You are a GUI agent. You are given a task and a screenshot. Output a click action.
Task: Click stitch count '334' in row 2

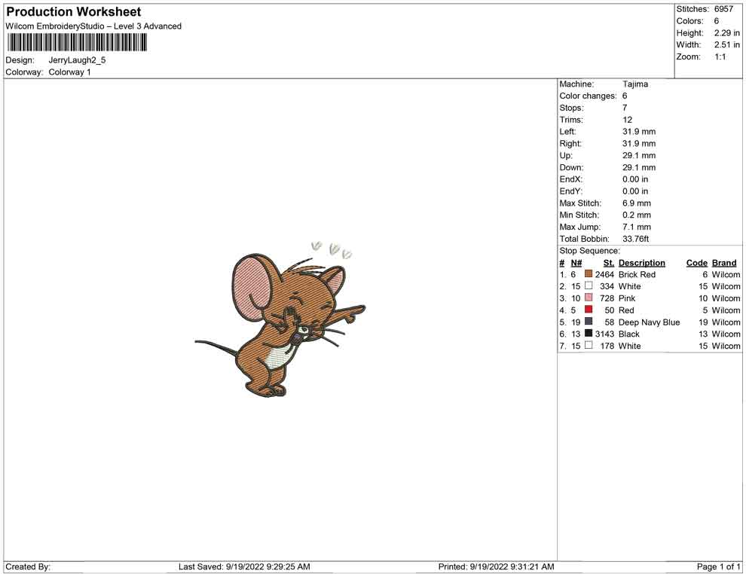607,286
